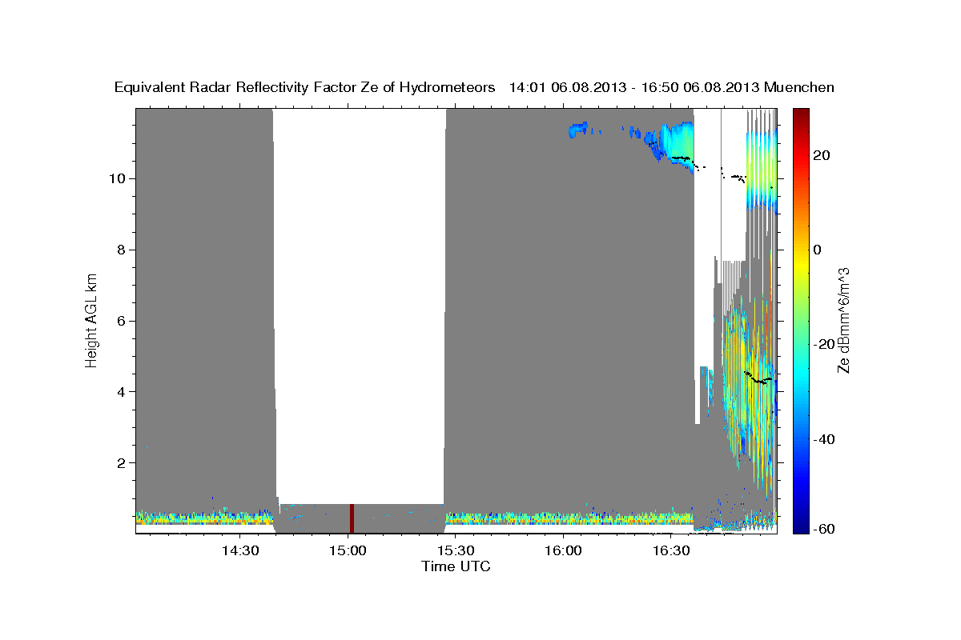Screen dimensions: 961x640
Task: Click the 15:30 time tick label
Action: [x=455, y=551]
